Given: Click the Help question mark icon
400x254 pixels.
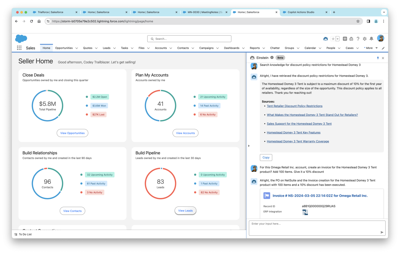Looking at the screenshot, I should click(x=358, y=39).
